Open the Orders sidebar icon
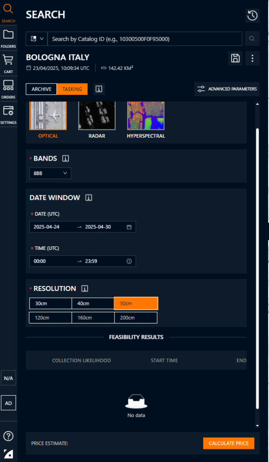The image size is (269, 462). pos(9,89)
